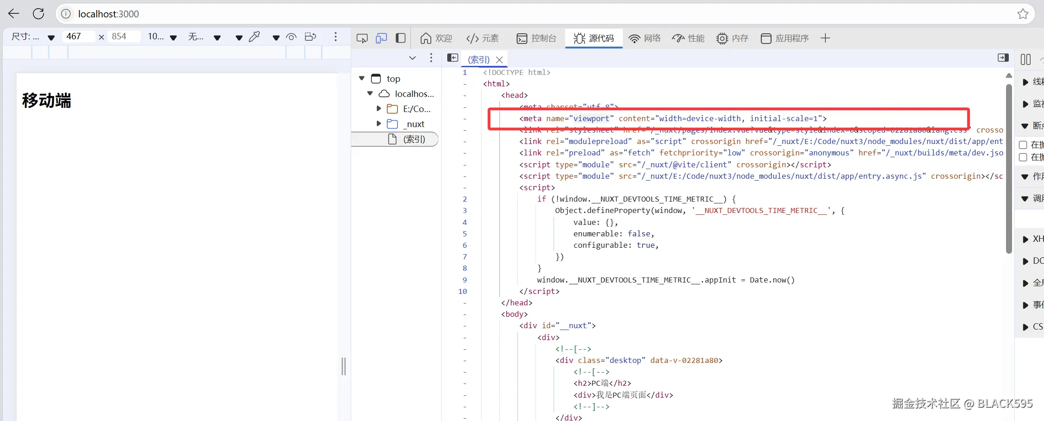
Task: Open the 性能 tab
Action: (688, 38)
